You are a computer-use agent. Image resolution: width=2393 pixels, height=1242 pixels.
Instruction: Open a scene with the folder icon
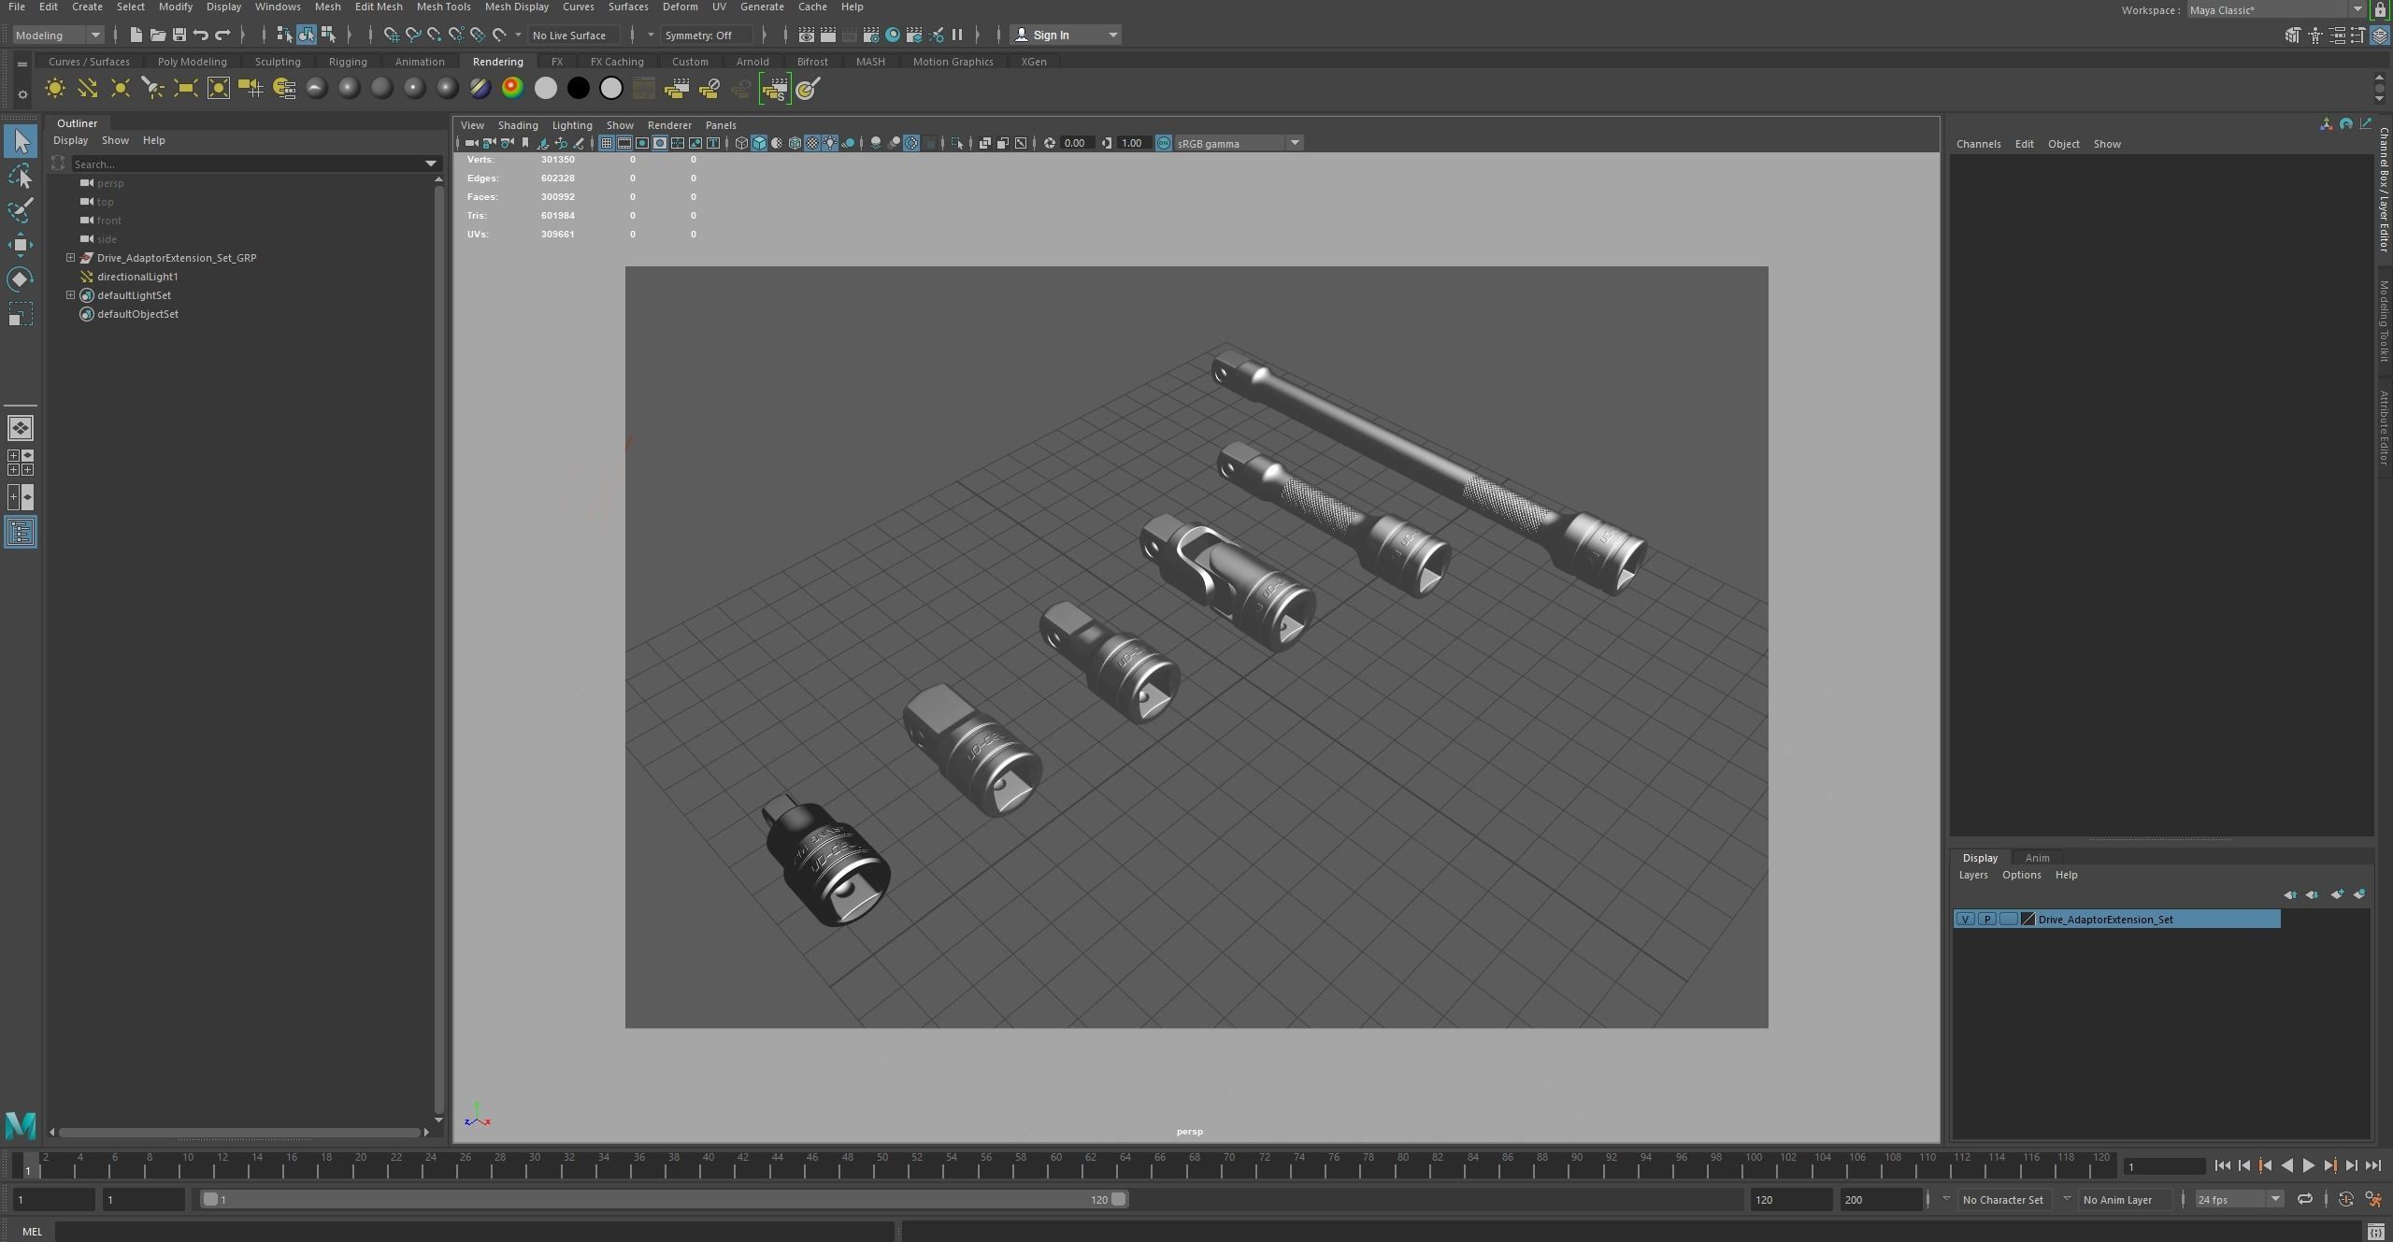[x=157, y=36]
